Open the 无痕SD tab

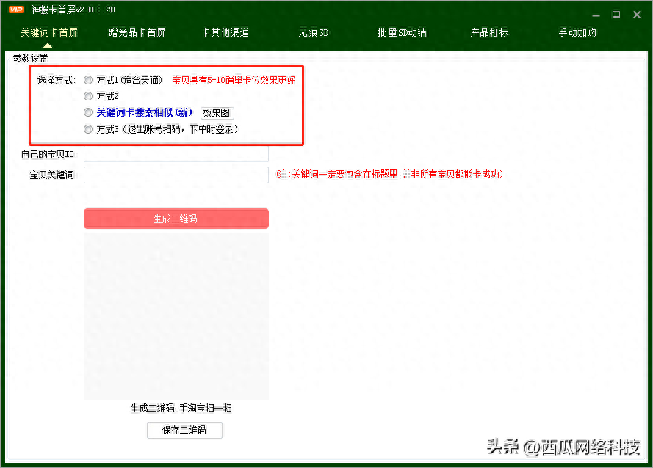[314, 33]
